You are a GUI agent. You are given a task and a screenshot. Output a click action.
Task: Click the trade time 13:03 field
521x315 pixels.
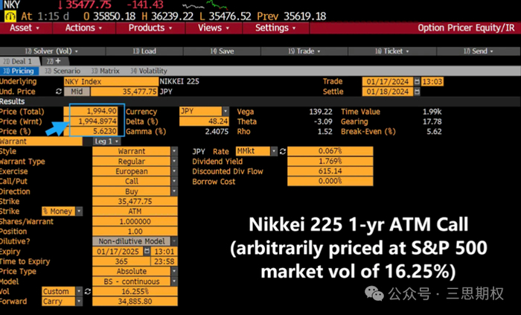click(x=432, y=81)
